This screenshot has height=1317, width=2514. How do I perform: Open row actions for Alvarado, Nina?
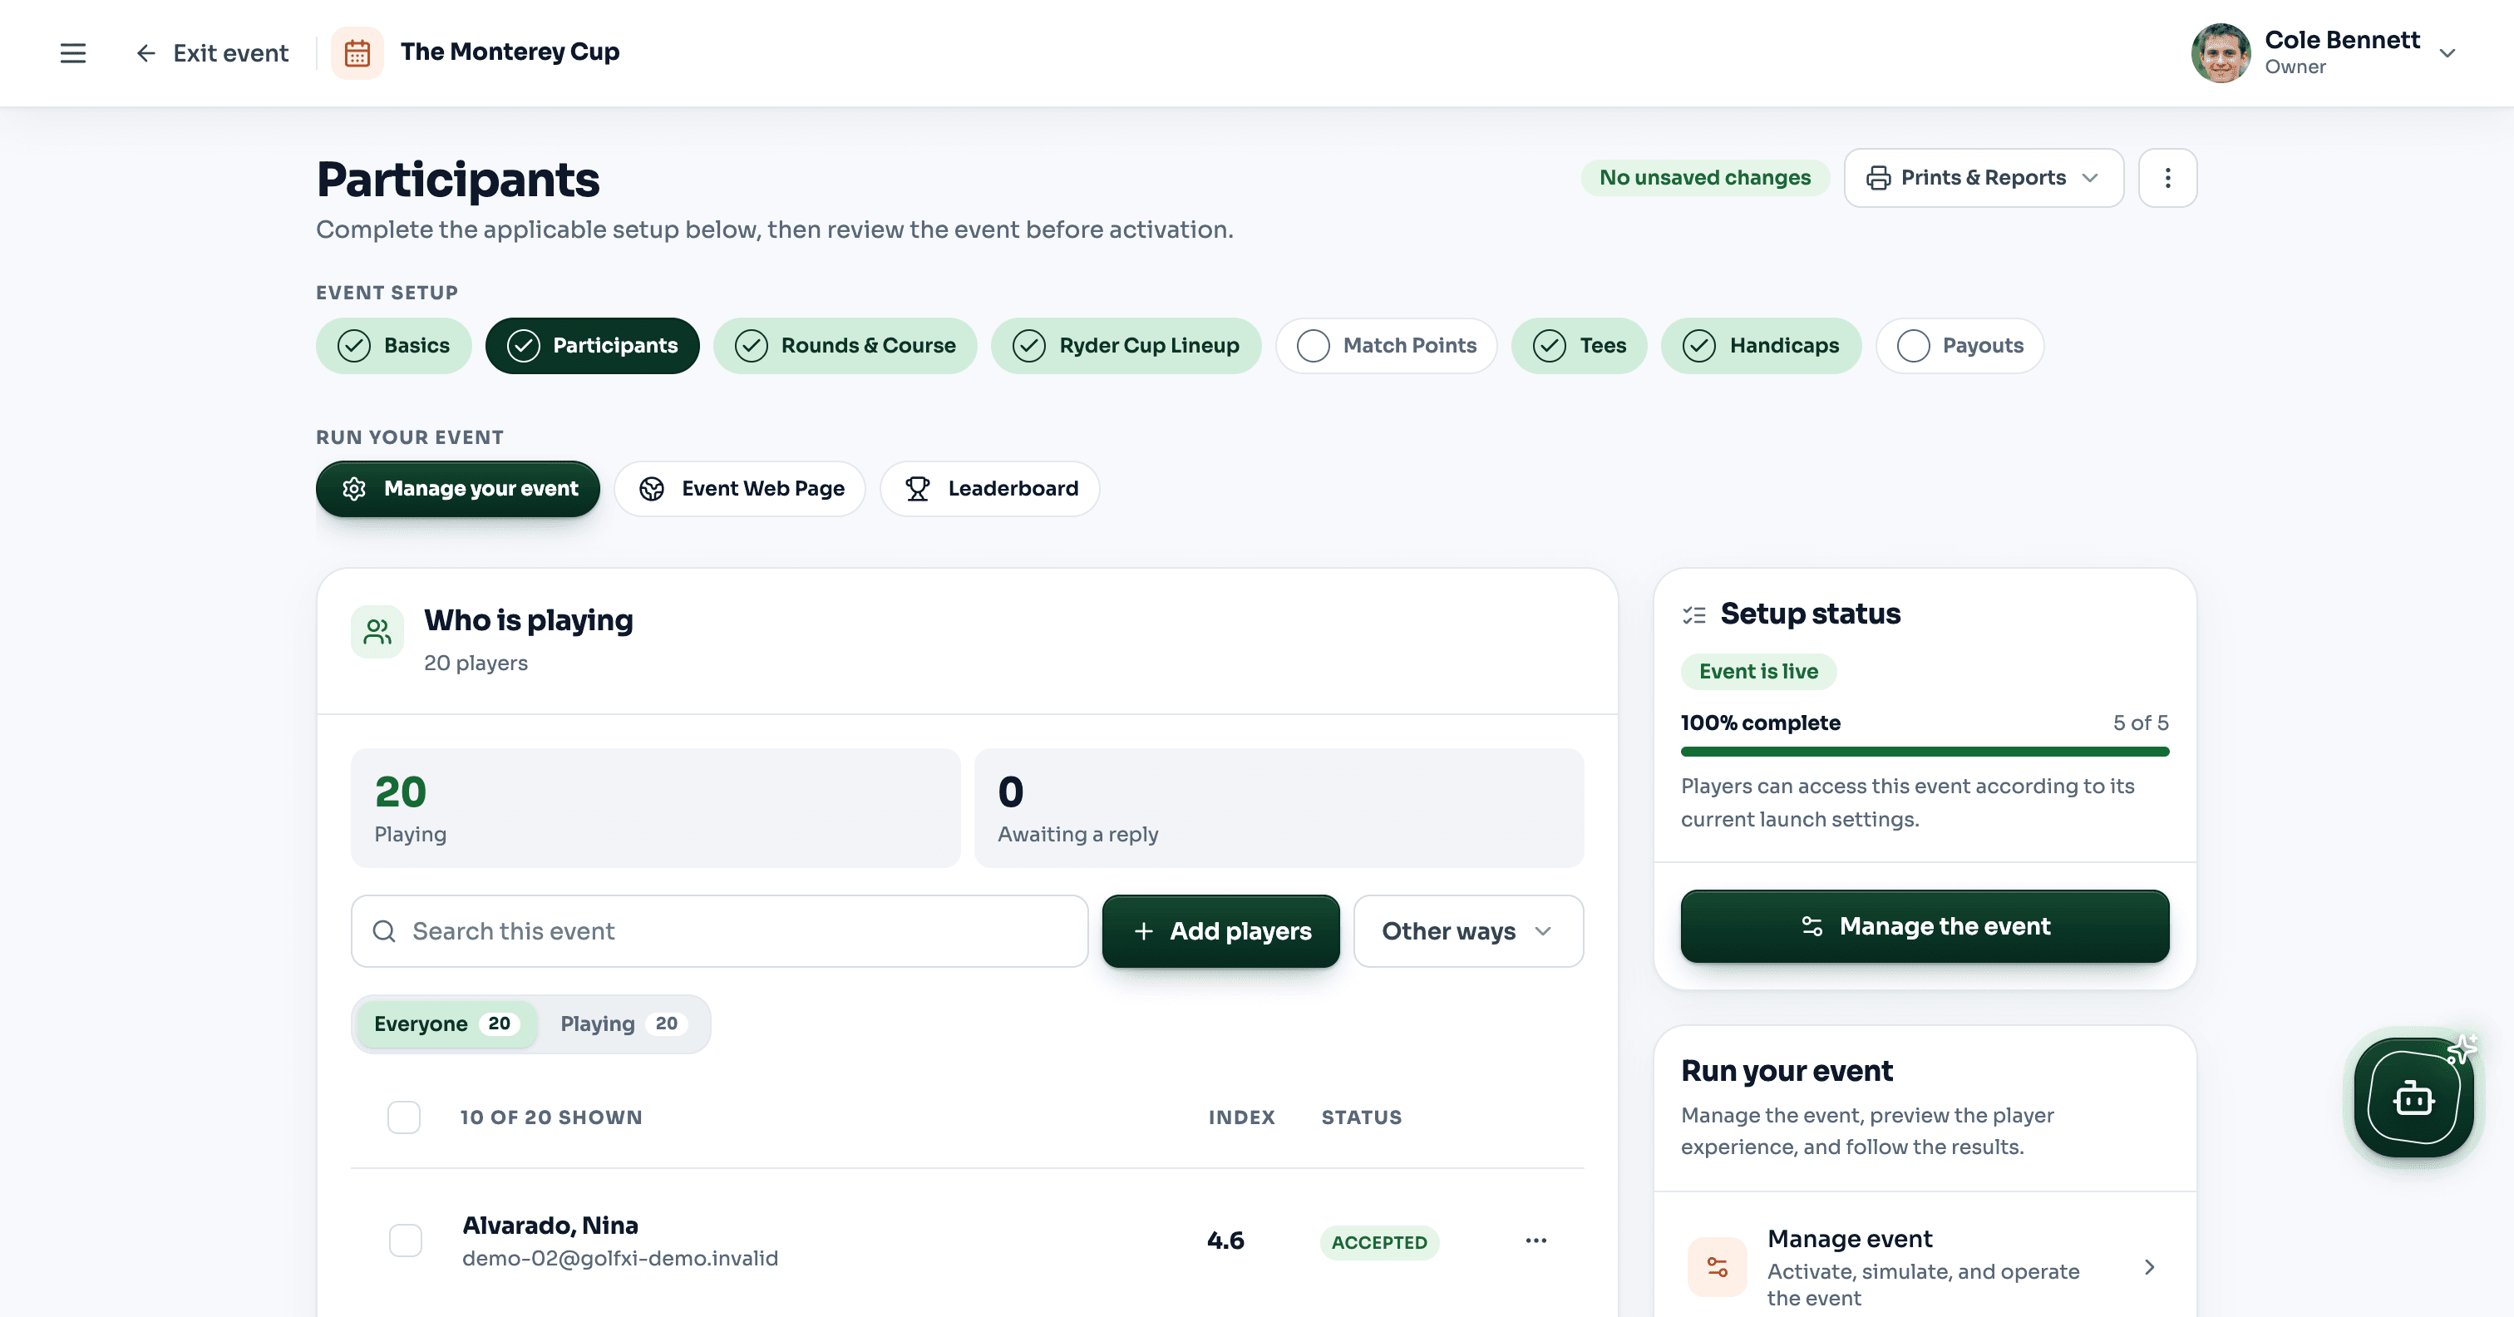tap(1536, 1241)
